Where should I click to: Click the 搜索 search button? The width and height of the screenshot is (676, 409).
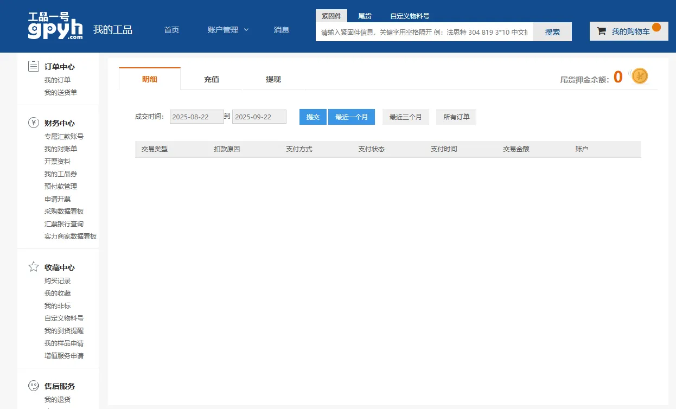point(552,32)
